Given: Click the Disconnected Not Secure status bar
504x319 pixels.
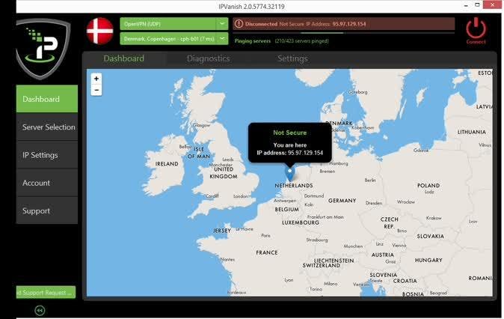Looking at the screenshot, I should [344, 24].
